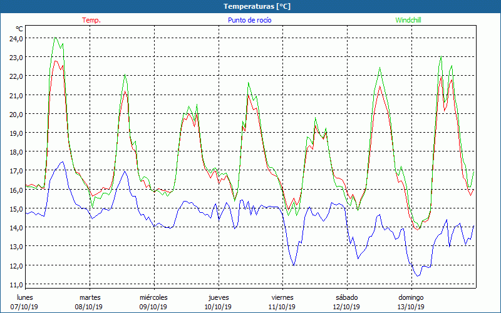
Task: Click the 'miércoles' day label
Action: [x=153, y=297]
